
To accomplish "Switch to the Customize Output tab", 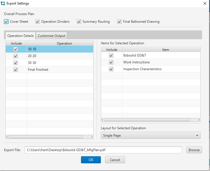I will click(51, 36).
